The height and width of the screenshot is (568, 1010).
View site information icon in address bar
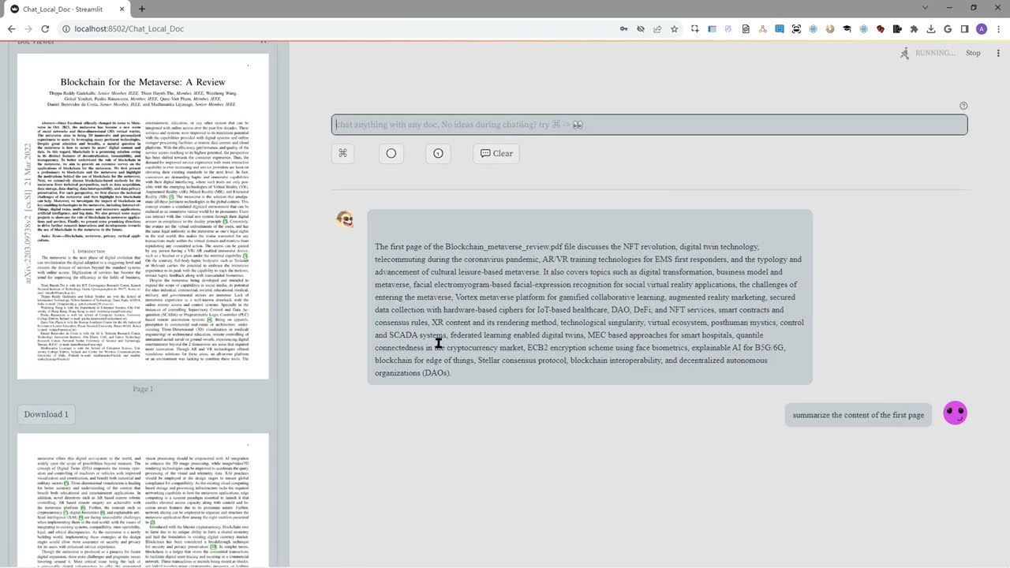pos(66,29)
